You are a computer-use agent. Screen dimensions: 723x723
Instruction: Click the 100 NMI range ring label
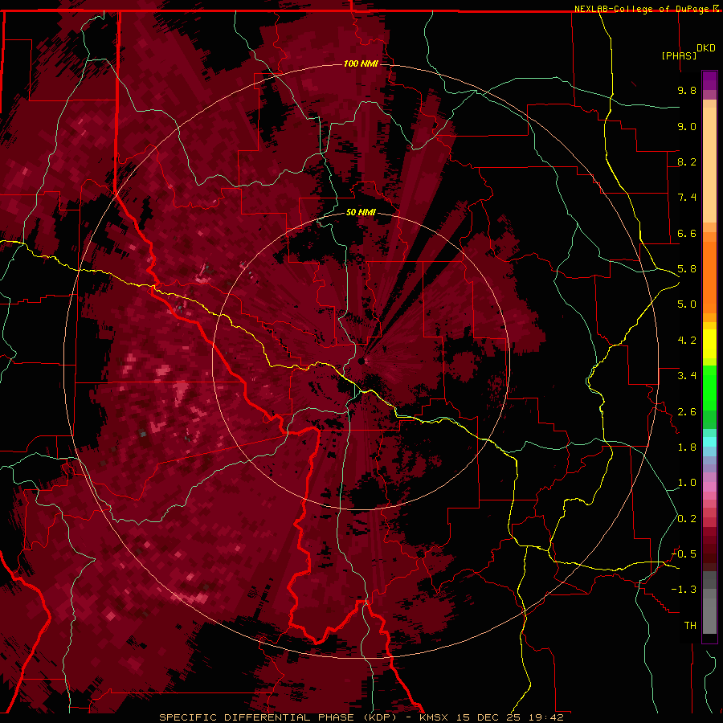pos(361,63)
